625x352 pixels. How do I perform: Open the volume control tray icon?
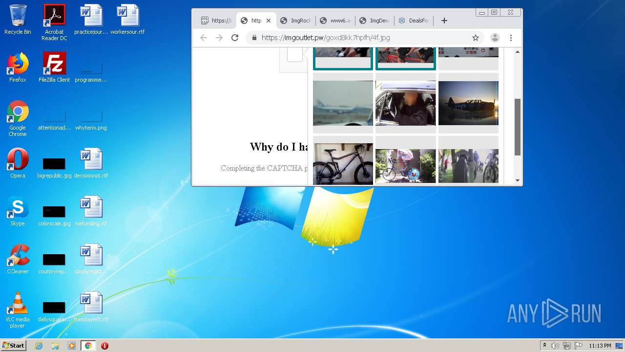[555, 346]
